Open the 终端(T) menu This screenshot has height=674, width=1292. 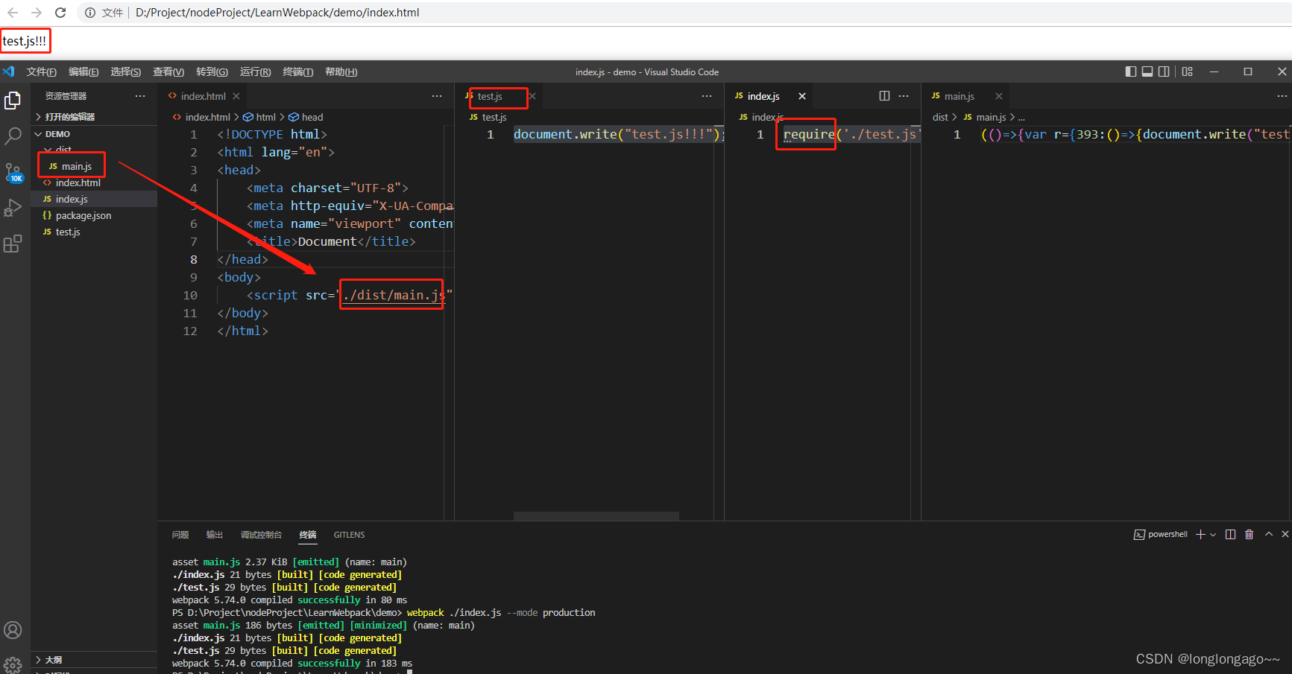click(298, 71)
